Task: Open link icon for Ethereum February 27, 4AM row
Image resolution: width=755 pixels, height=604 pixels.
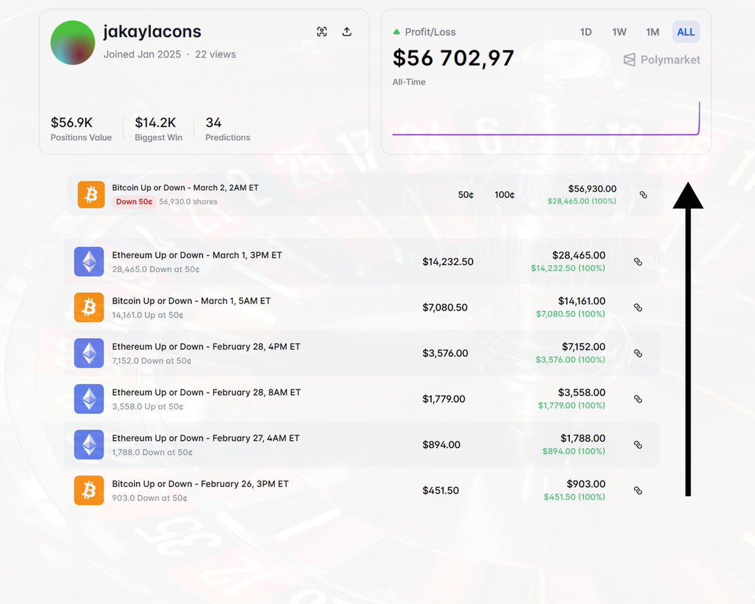Action: pyautogui.click(x=638, y=444)
